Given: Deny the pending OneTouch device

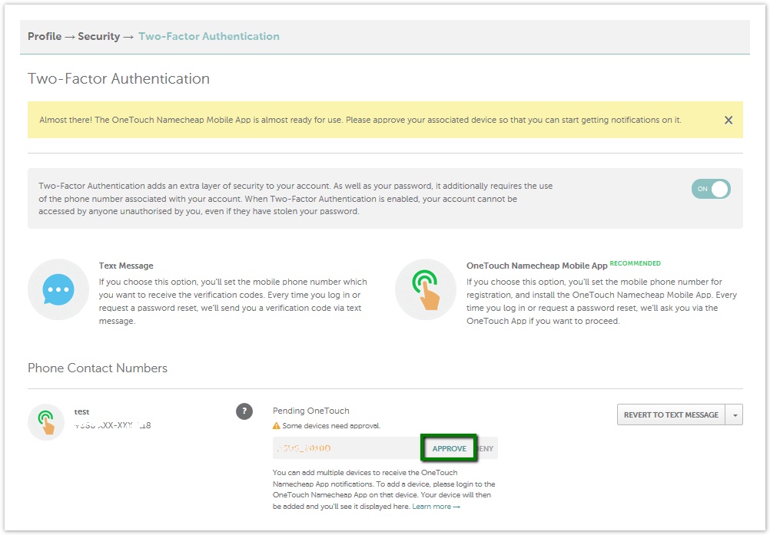Looking at the screenshot, I should 486,449.
